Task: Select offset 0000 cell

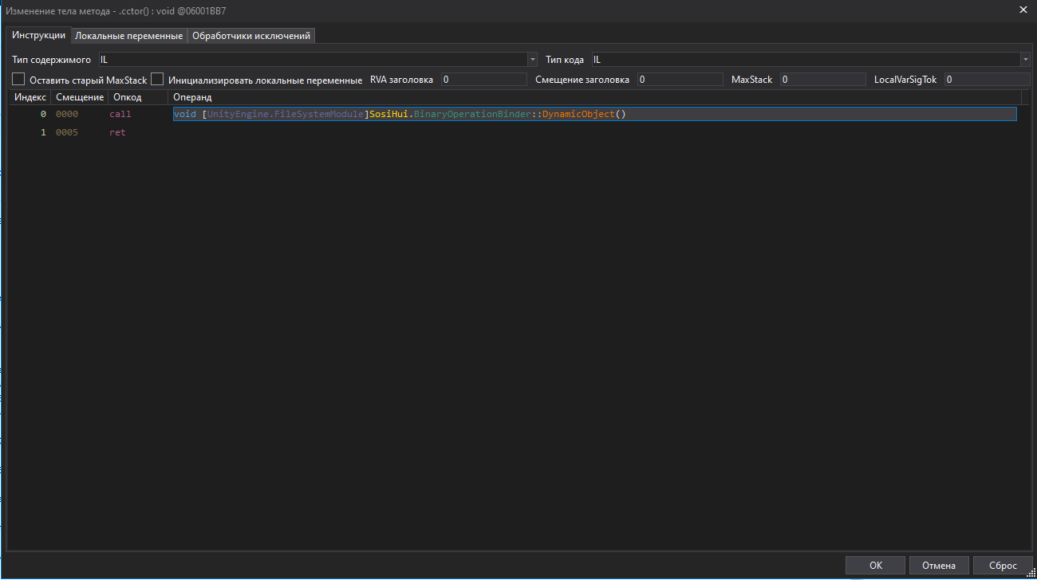Action: (x=67, y=115)
